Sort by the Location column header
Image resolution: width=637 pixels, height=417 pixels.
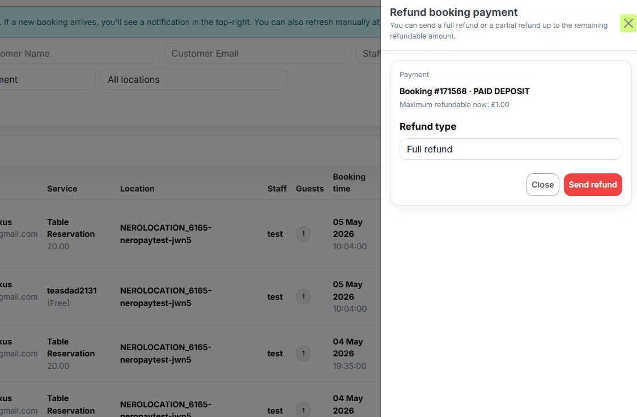tap(137, 189)
